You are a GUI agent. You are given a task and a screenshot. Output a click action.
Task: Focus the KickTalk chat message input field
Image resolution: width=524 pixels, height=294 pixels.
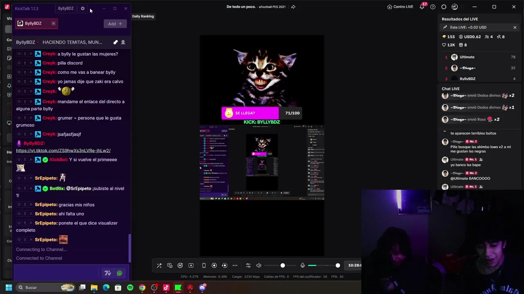[x=56, y=273]
